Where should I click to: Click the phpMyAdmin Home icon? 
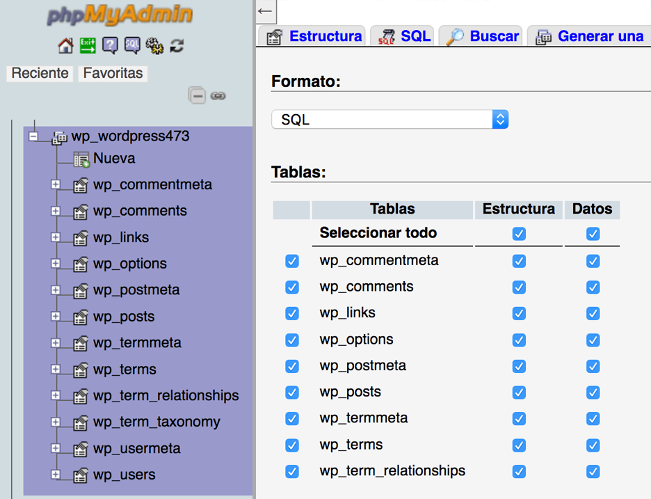tap(65, 46)
